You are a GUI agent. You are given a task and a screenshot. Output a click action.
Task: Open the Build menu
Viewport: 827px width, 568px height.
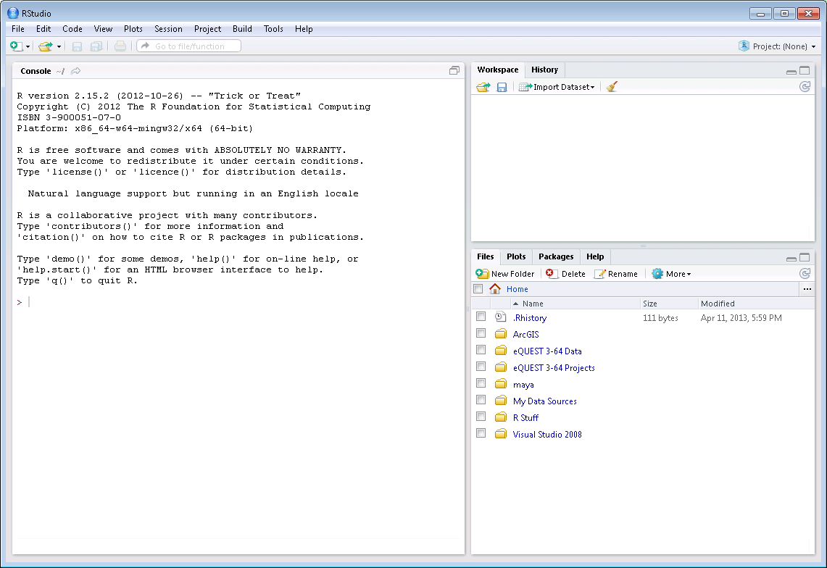(242, 29)
